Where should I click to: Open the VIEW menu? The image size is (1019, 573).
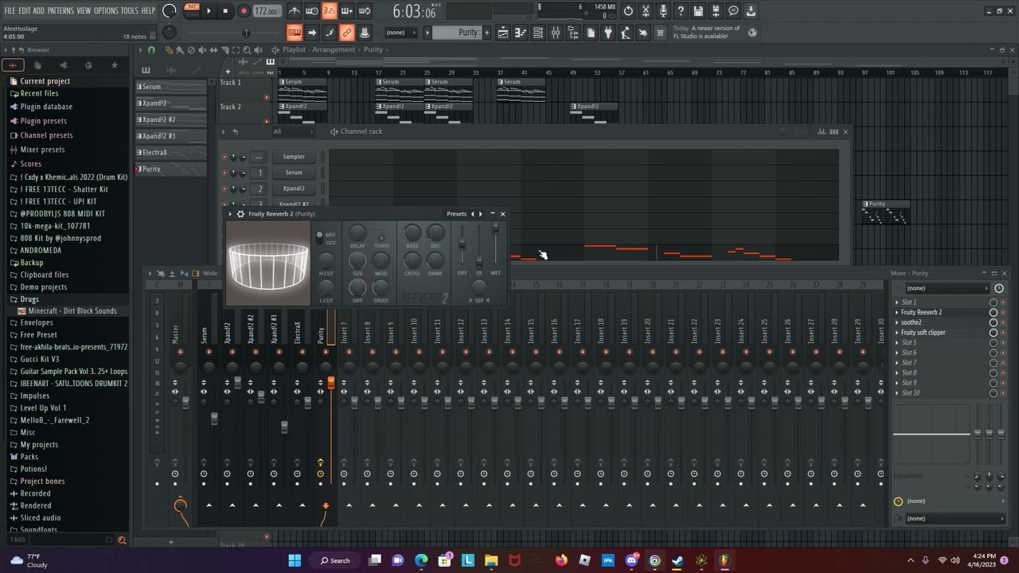84,10
